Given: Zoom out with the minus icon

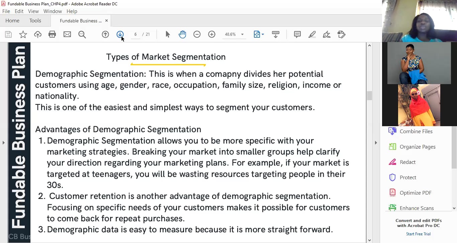Looking at the screenshot, I should pyautogui.click(x=197, y=34).
